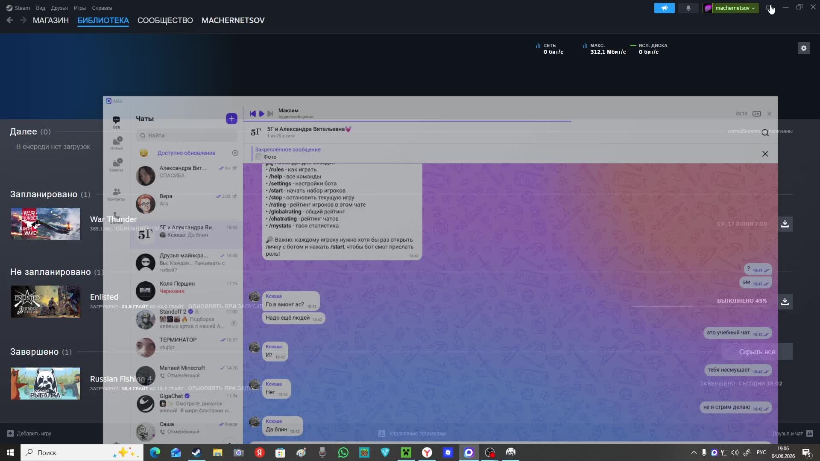Image resolution: width=820 pixels, height=461 pixels.
Task: Open the chat with Коля Першин
Action: click(187, 291)
